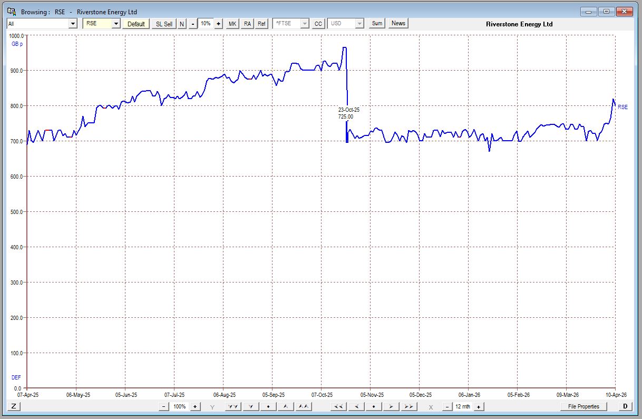Jump forward with double right arrows
Viewport: 642px width, 419px height.
(x=408, y=406)
